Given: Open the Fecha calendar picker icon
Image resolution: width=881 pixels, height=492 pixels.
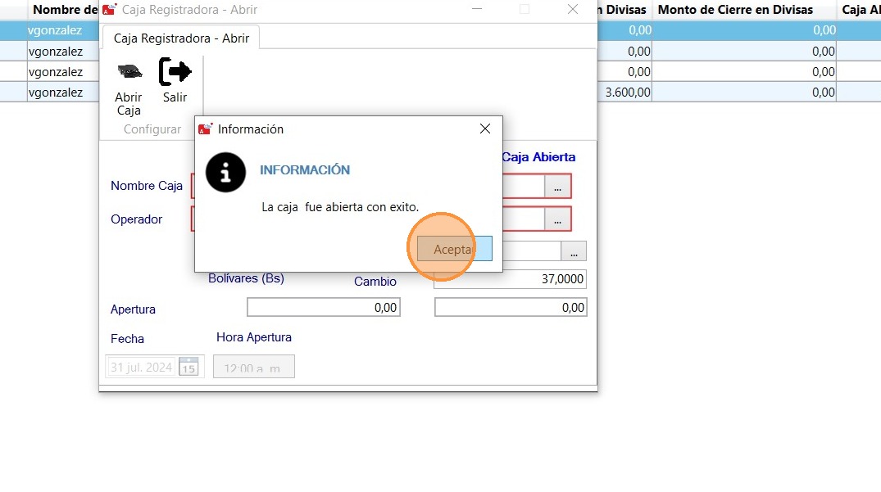Looking at the screenshot, I should (x=188, y=367).
